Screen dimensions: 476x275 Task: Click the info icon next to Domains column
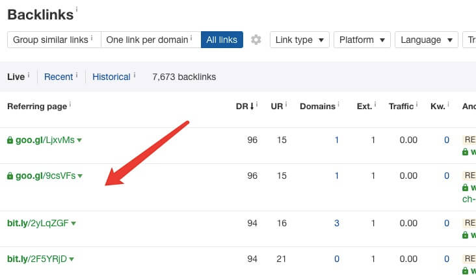339,105
